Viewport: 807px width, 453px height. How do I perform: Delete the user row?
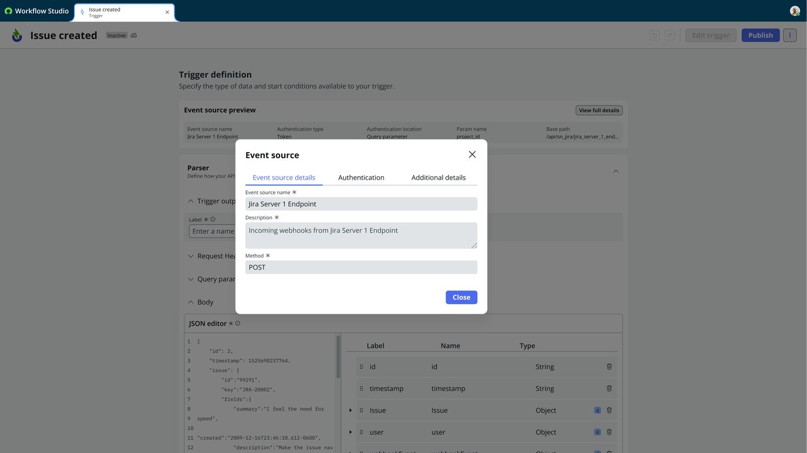click(609, 432)
